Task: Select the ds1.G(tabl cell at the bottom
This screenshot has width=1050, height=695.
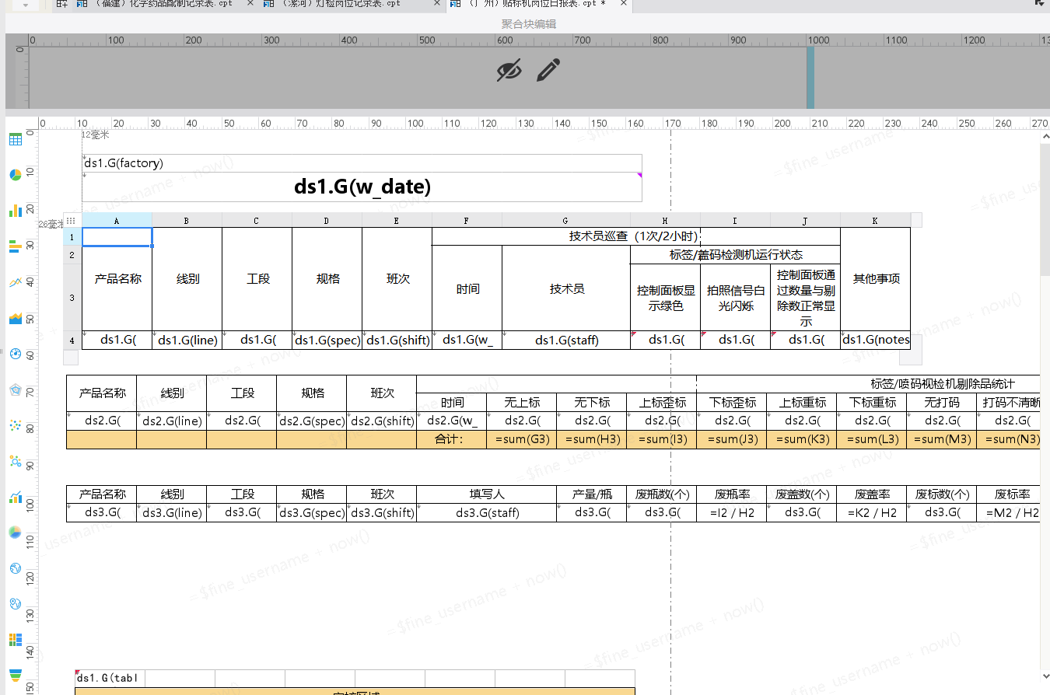Action: [110, 678]
